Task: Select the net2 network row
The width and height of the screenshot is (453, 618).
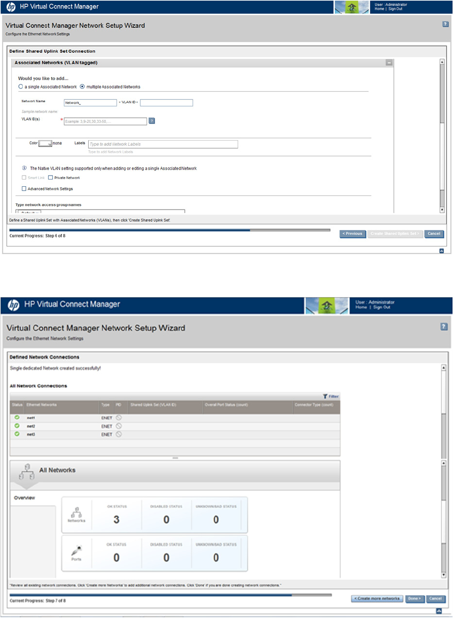Action: 175,426
